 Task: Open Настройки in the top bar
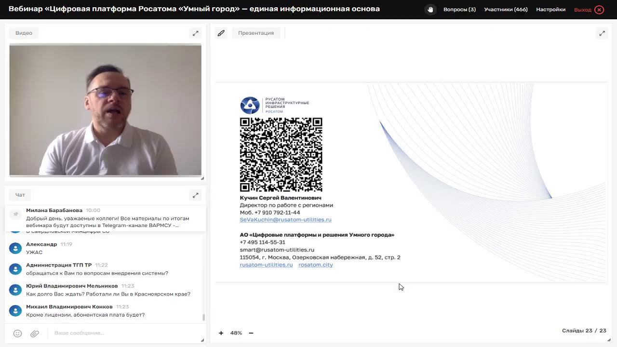click(550, 10)
